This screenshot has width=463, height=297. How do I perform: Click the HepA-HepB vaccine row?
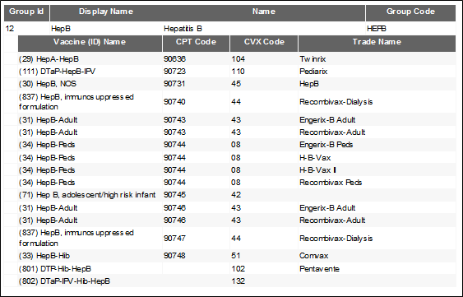pos(237,59)
